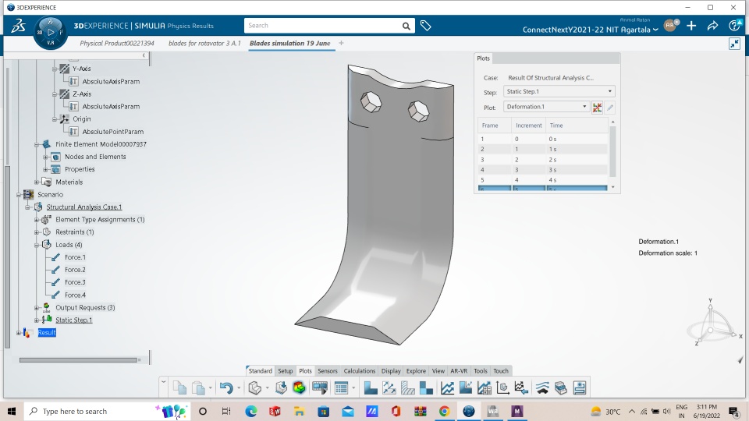This screenshot has height=421, width=749.
Task: Open the Physical Product00221394 tab
Action: click(117, 43)
